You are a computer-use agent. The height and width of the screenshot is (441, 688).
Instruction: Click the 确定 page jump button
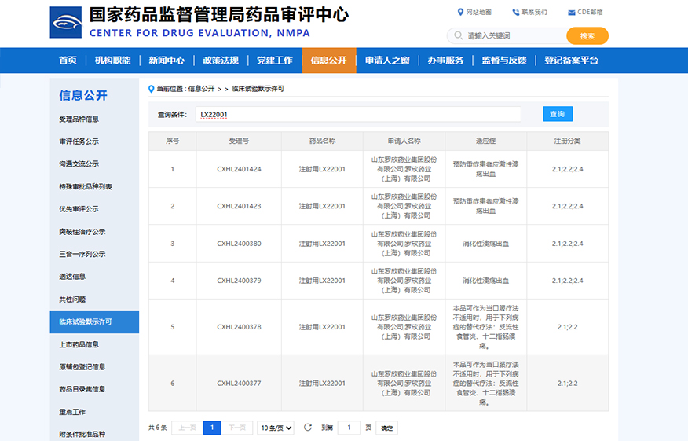tap(386, 428)
